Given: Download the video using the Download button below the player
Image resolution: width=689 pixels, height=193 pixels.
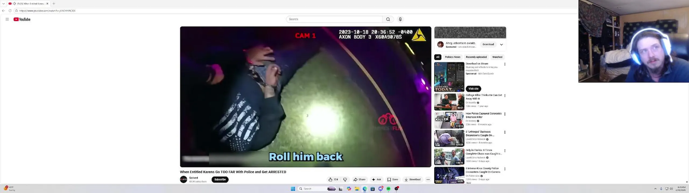Looking at the screenshot, I should (413, 180).
